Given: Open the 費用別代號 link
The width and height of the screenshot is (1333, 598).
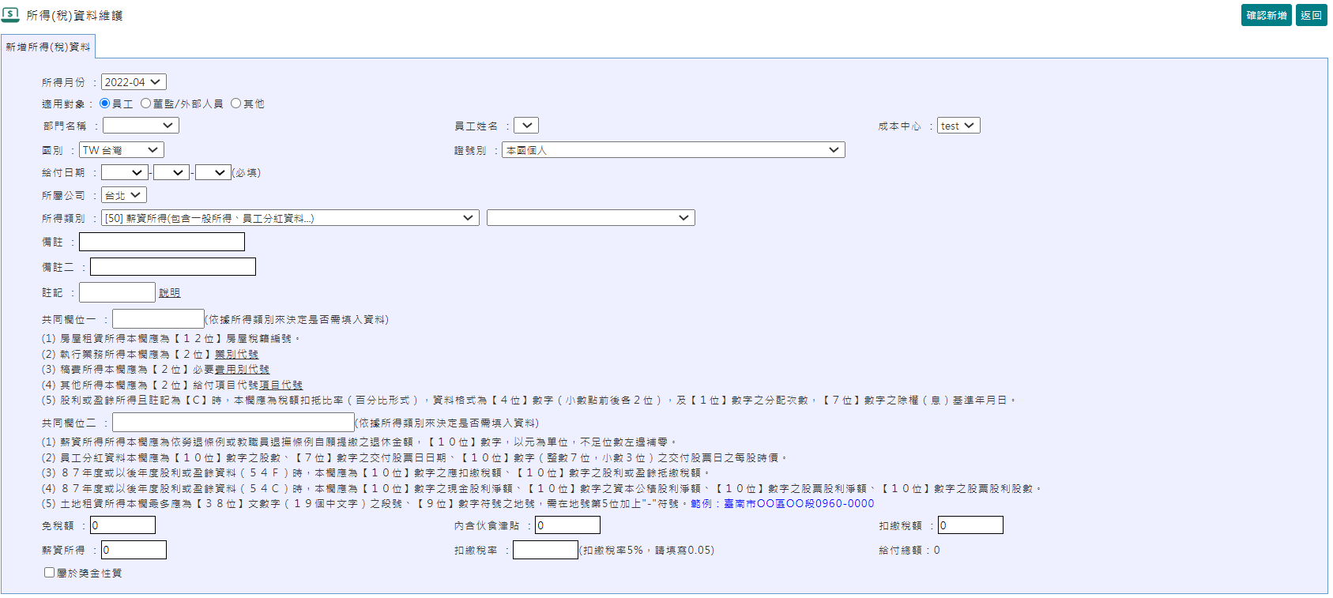Looking at the screenshot, I should point(243,370).
